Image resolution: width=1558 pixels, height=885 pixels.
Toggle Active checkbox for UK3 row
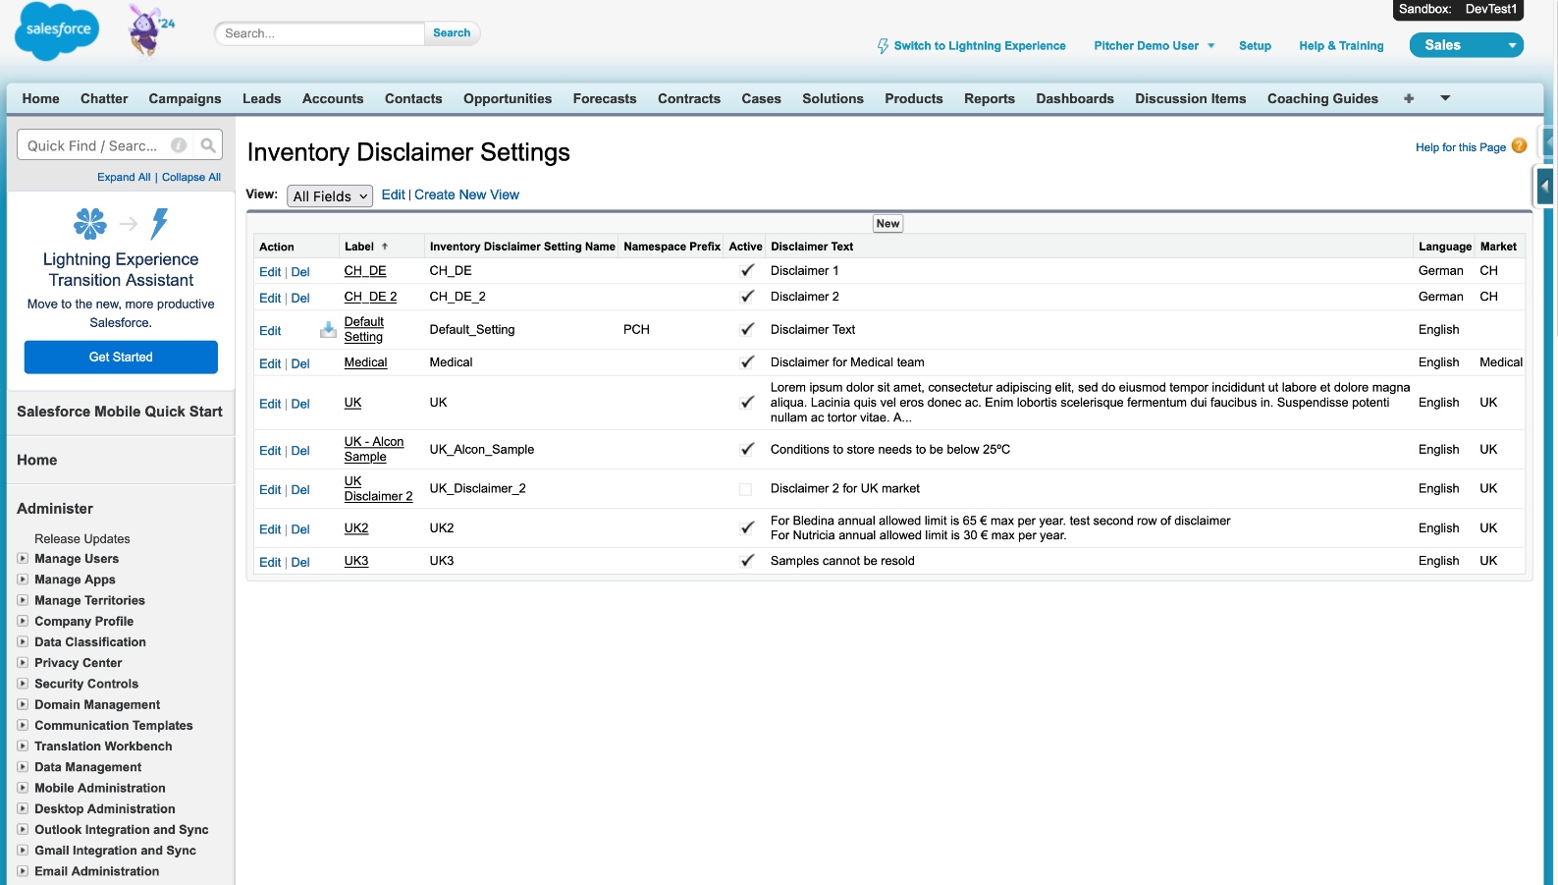point(746,561)
